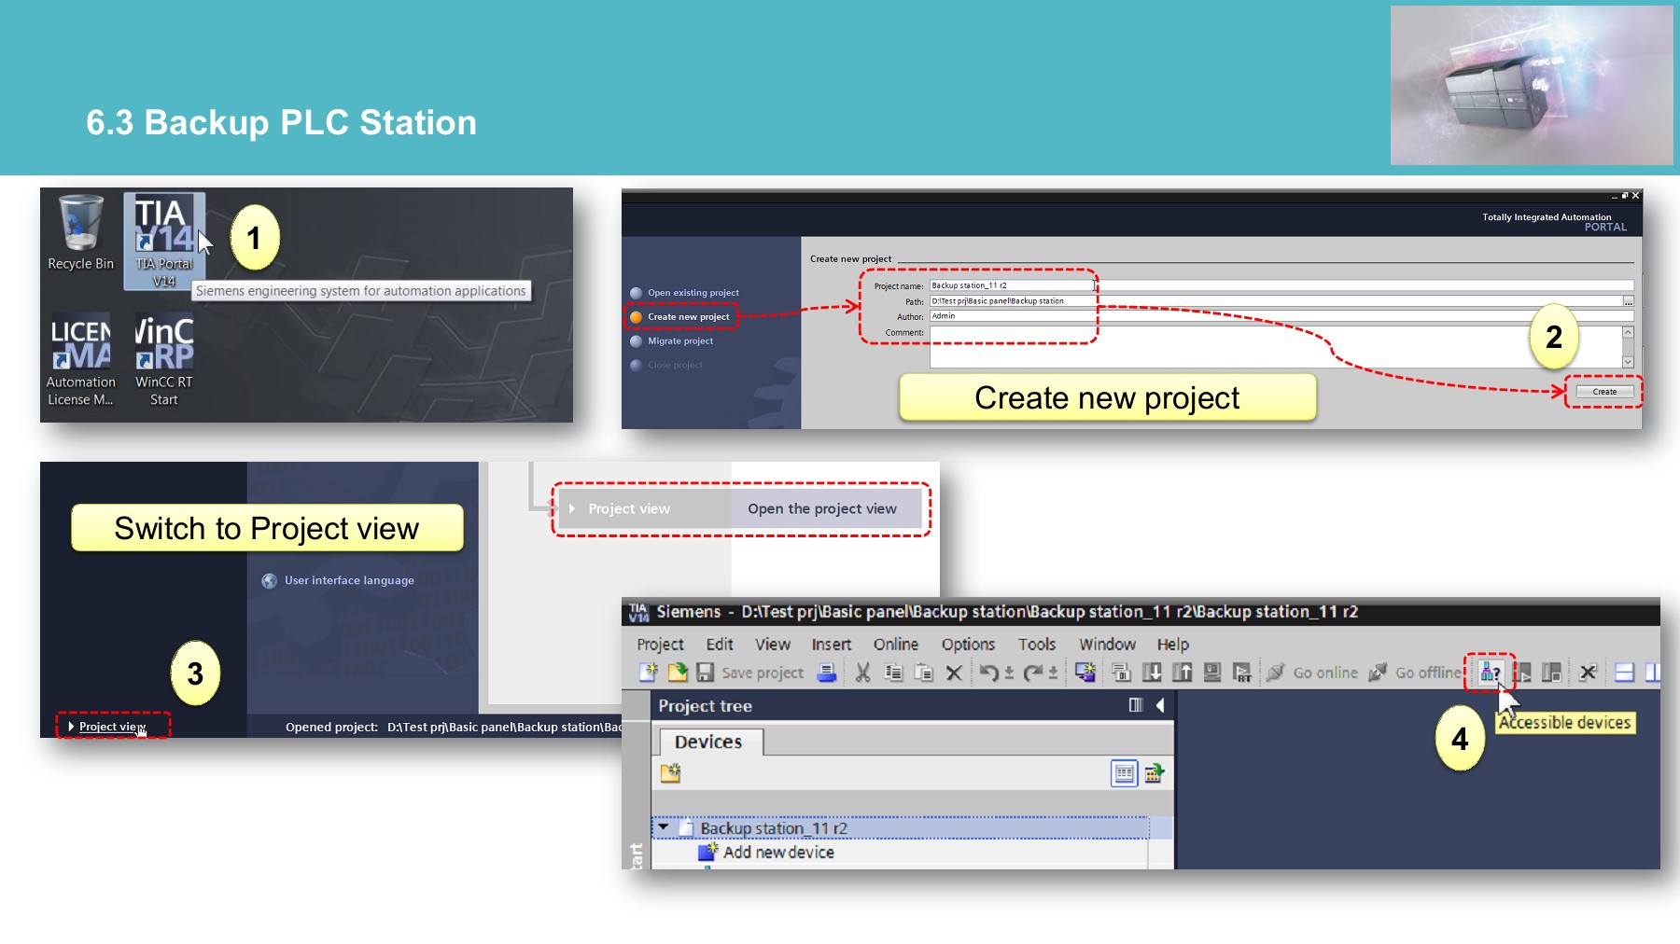The image size is (1680, 944).
Task: Save the project using the toolbar icon
Action: tap(705, 673)
